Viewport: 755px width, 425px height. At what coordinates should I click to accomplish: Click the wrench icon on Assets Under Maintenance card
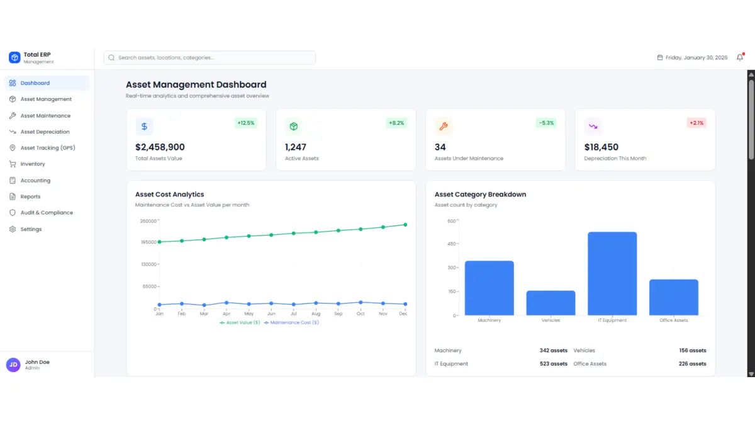444,126
